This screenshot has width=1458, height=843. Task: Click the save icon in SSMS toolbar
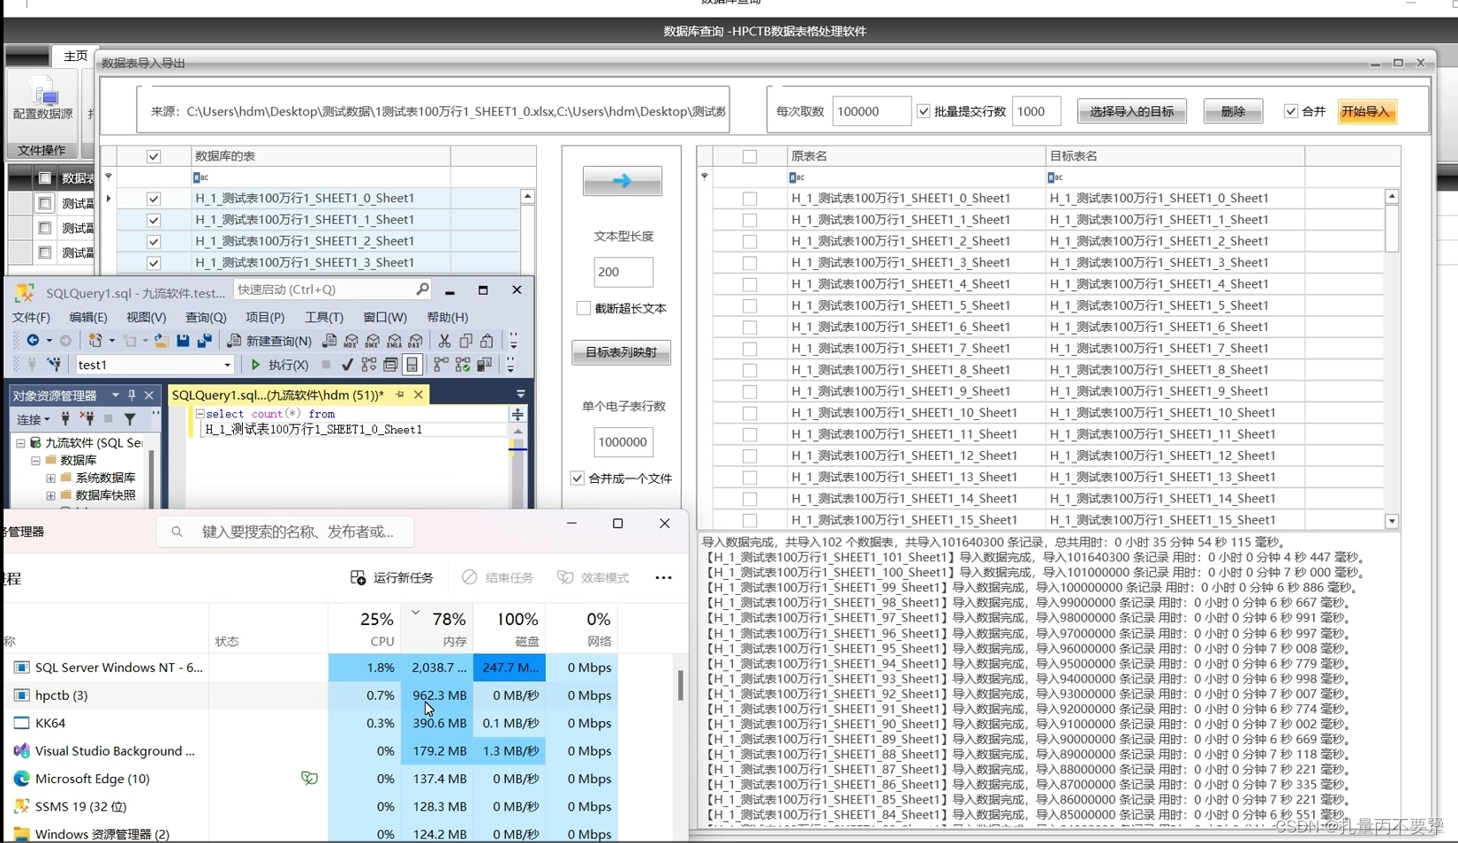pos(183,342)
